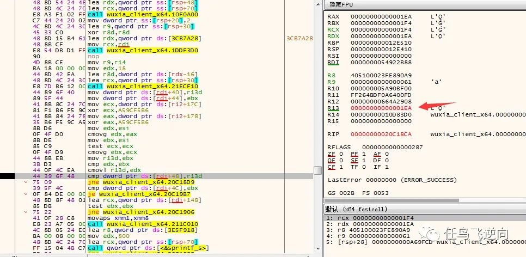Screen dimensions: 526x257
Task: Toggle the OF flag
Action: [333, 161]
